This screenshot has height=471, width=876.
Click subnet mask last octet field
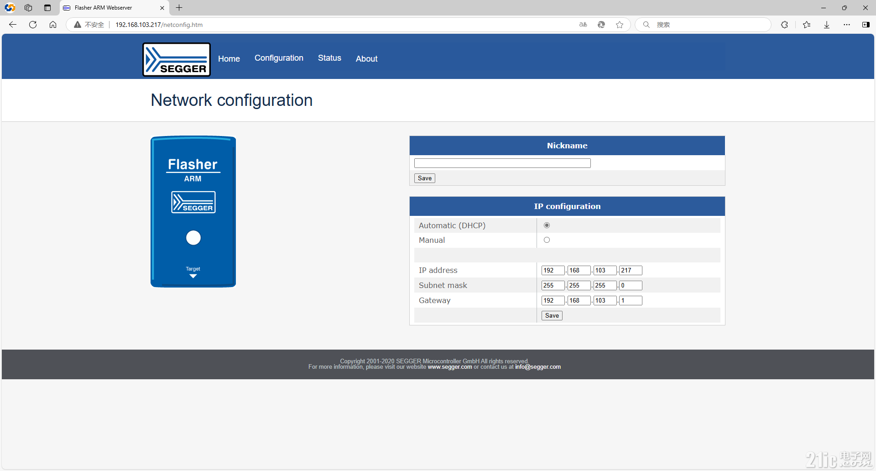click(631, 286)
